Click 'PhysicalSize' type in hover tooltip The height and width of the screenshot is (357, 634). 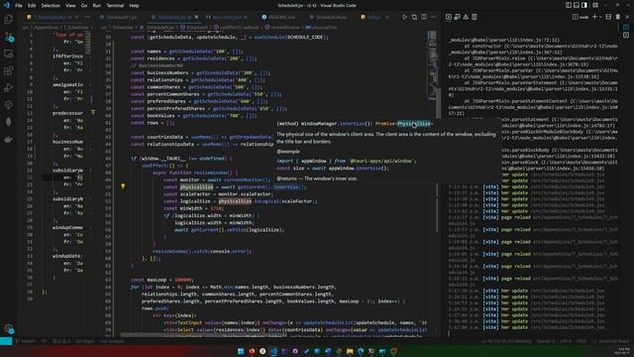coord(414,123)
